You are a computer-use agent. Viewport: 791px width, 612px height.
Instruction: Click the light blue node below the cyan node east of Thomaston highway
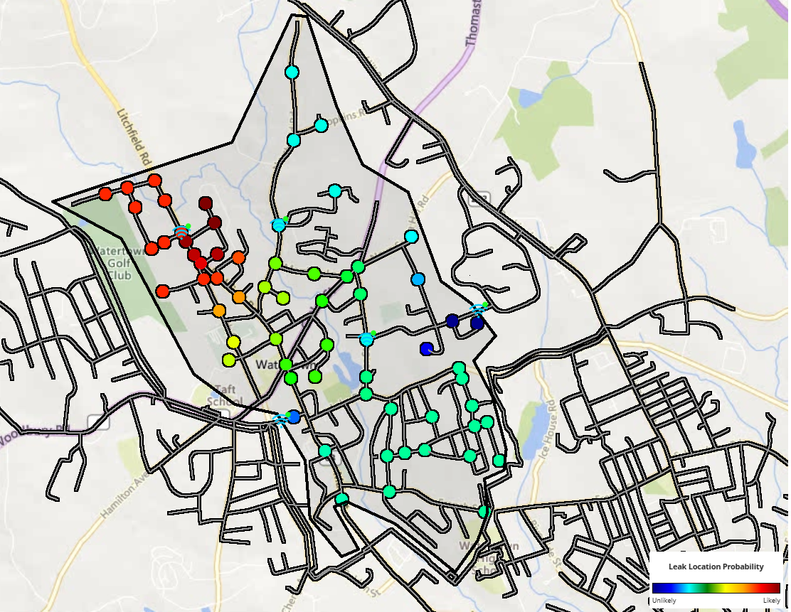[x=418, y=279]
